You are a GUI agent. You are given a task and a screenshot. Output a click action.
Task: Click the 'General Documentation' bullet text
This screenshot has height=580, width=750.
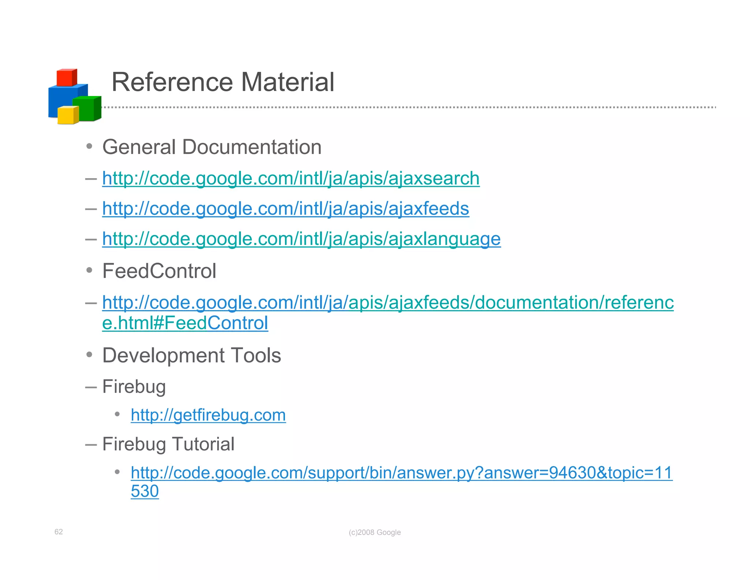point(212,147)
